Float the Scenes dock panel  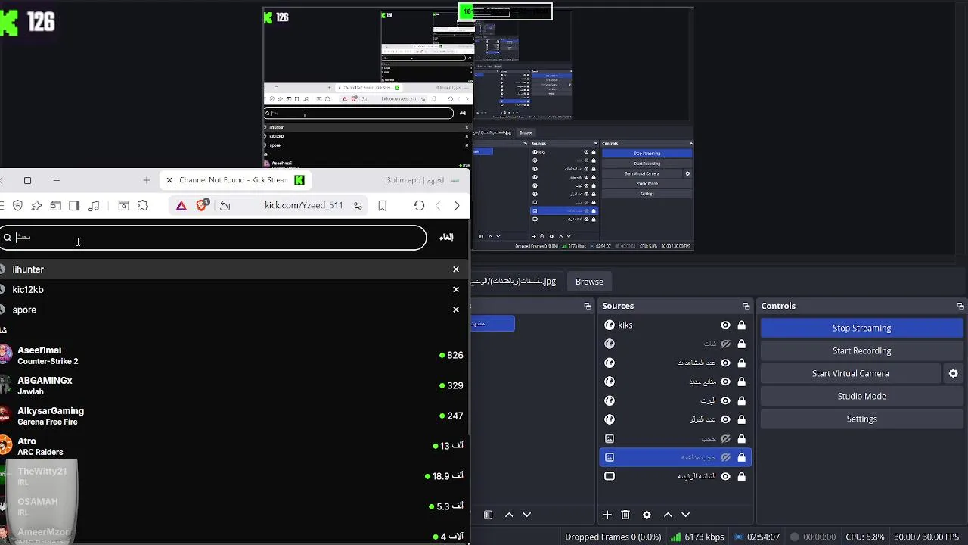click(587, 306)
